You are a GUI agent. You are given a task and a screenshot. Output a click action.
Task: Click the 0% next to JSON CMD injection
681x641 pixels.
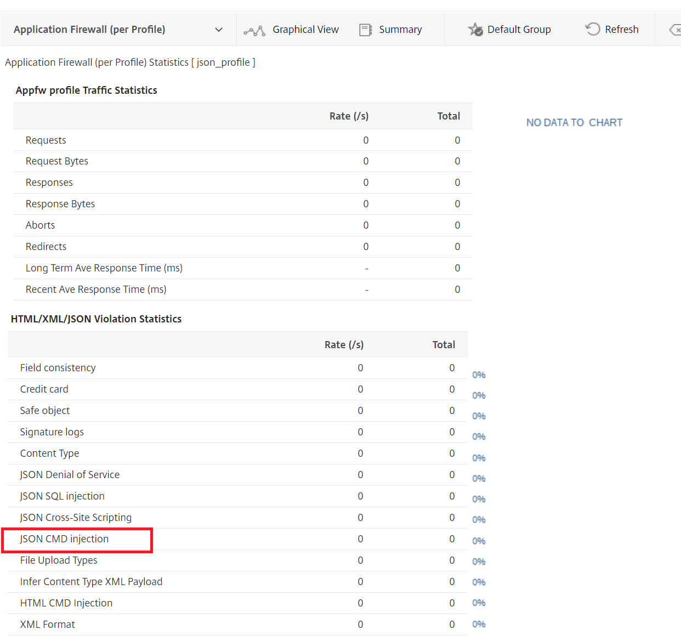coord(479,541)
